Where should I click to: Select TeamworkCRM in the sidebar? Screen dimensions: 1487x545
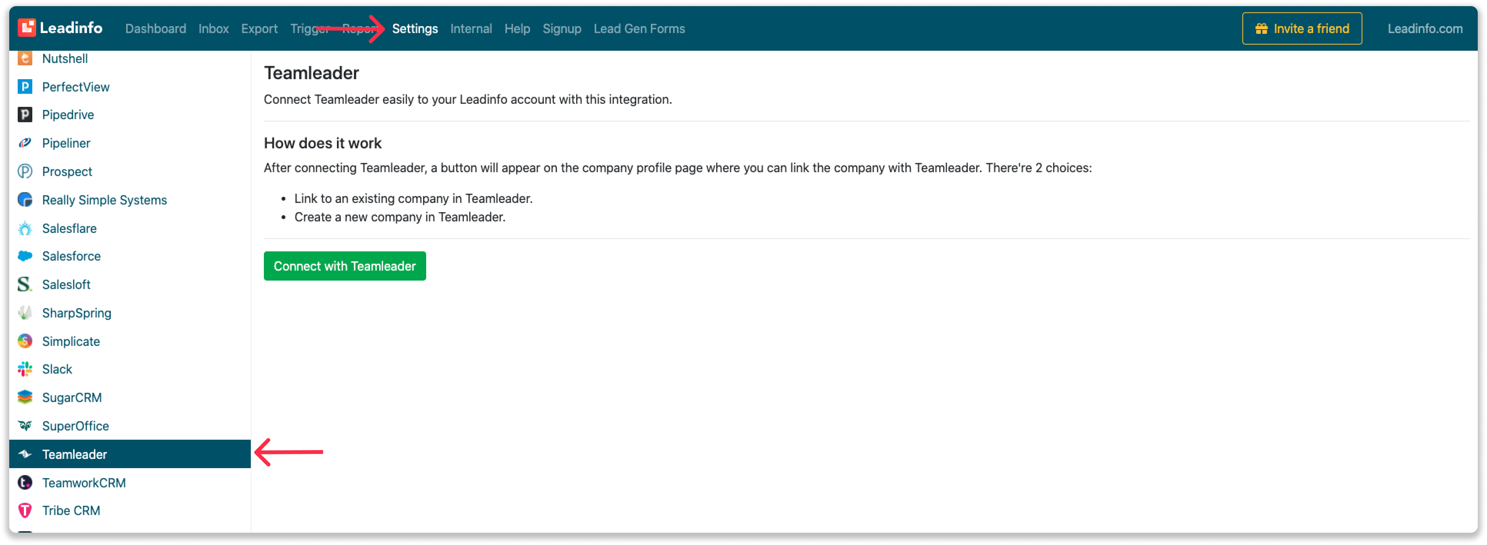[84, 482]
